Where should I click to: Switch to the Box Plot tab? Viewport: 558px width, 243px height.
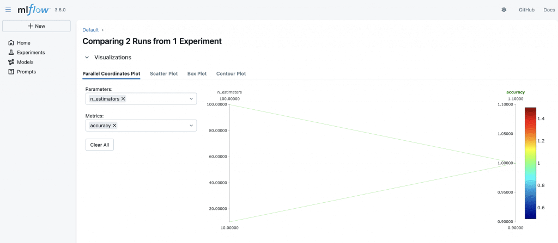tap(197, 73)
